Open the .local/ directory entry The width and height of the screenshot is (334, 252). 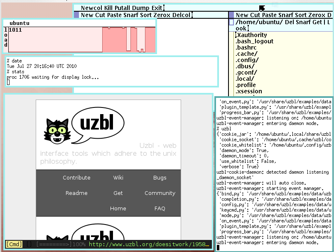[246, 79]
